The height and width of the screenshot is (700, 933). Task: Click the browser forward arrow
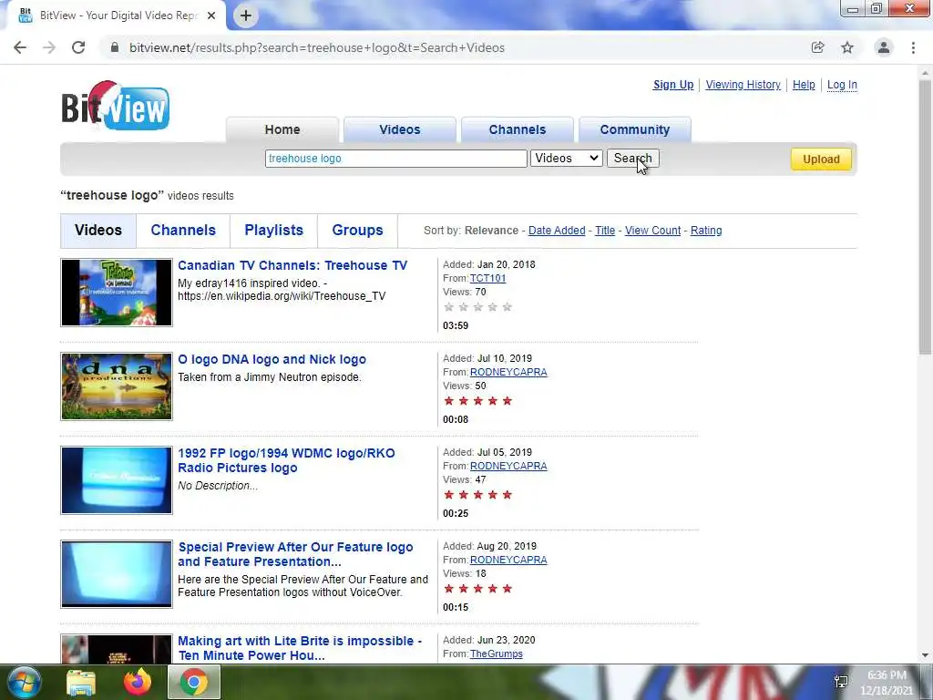click(x=49, y=47)
